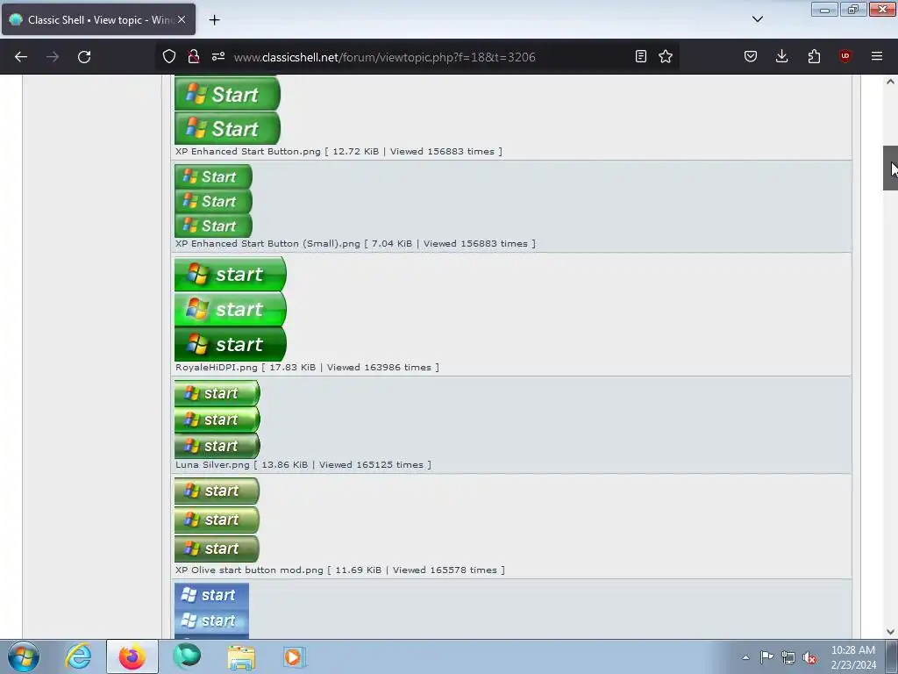Open the XP Olive start button mod image
The width and height of the screenshot is (898, 674).
[217, 520]
